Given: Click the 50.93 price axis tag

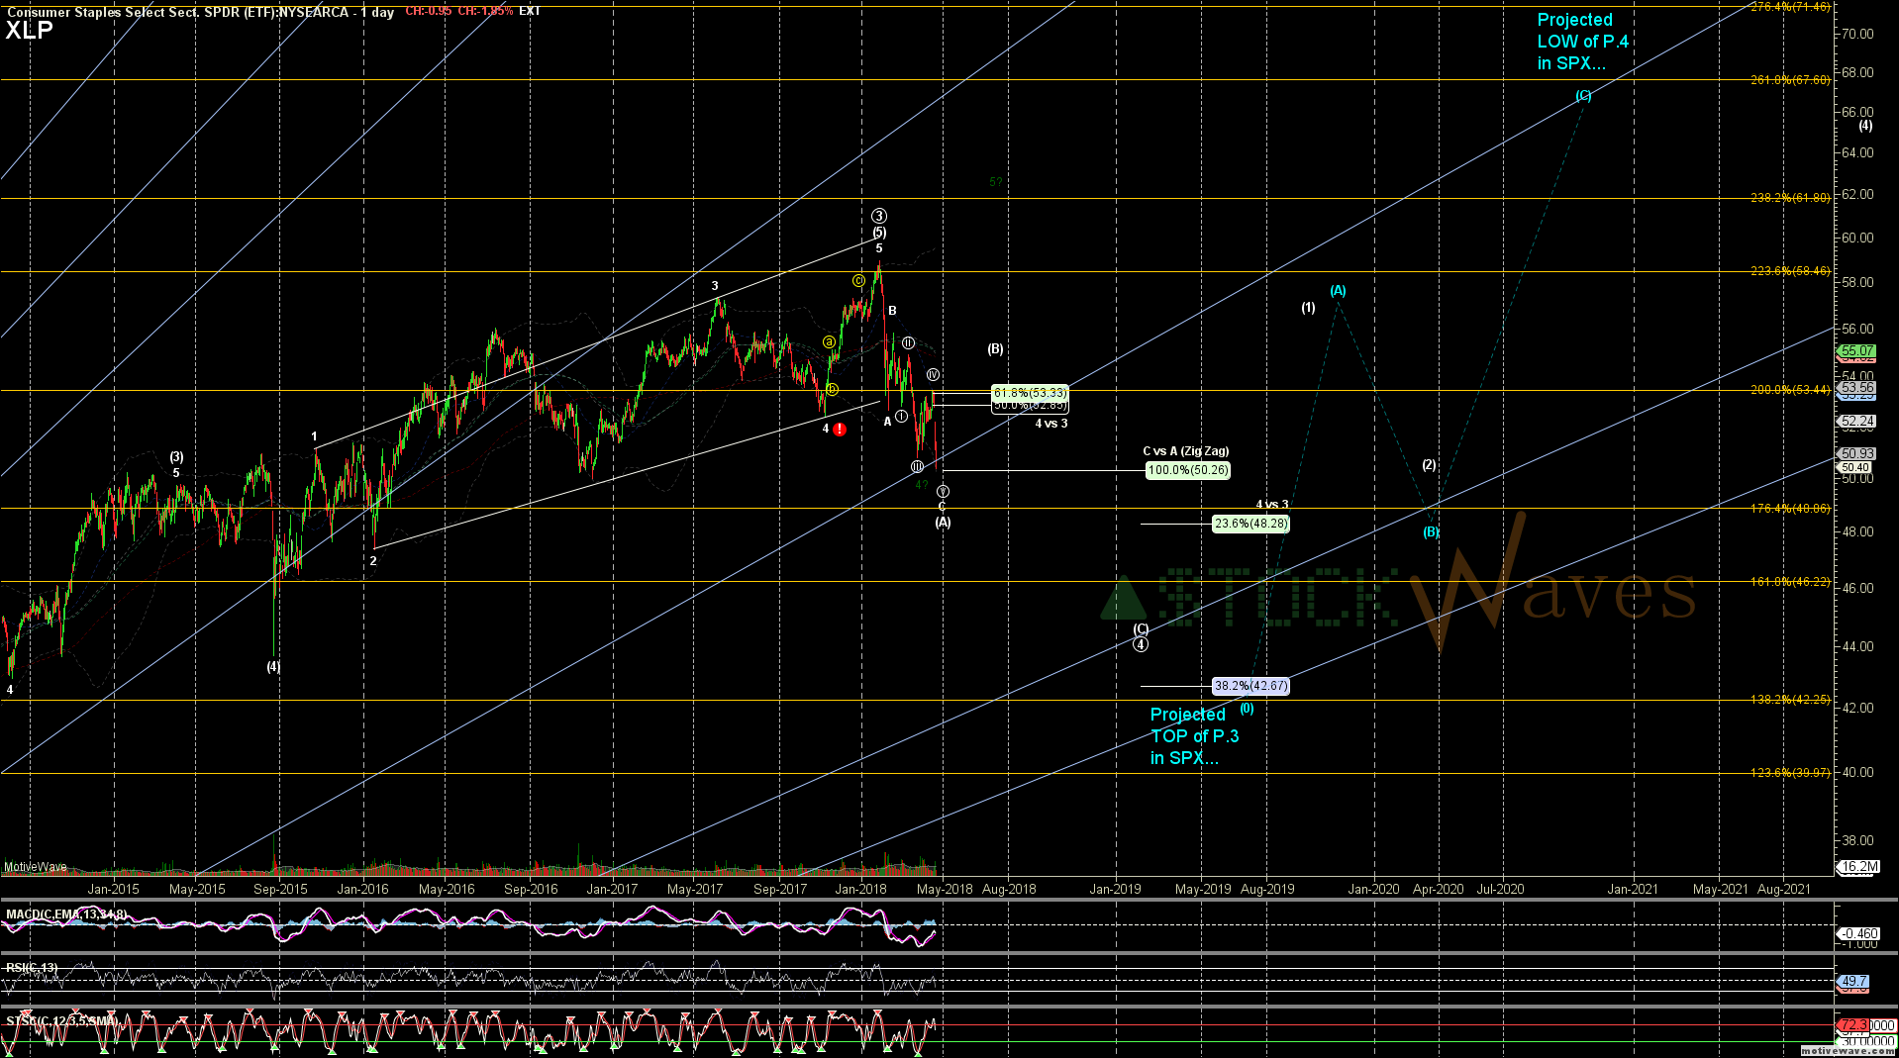Looking at the screenshot, I should [1856, 454].
